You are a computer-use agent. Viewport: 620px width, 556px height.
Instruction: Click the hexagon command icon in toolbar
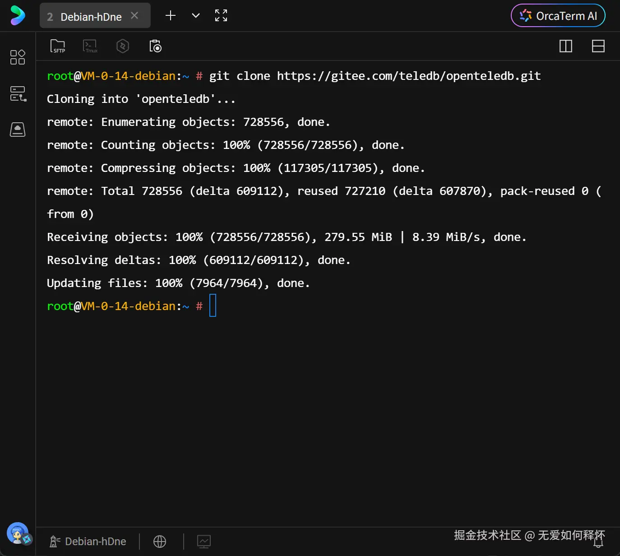click(x=123, y=46)
